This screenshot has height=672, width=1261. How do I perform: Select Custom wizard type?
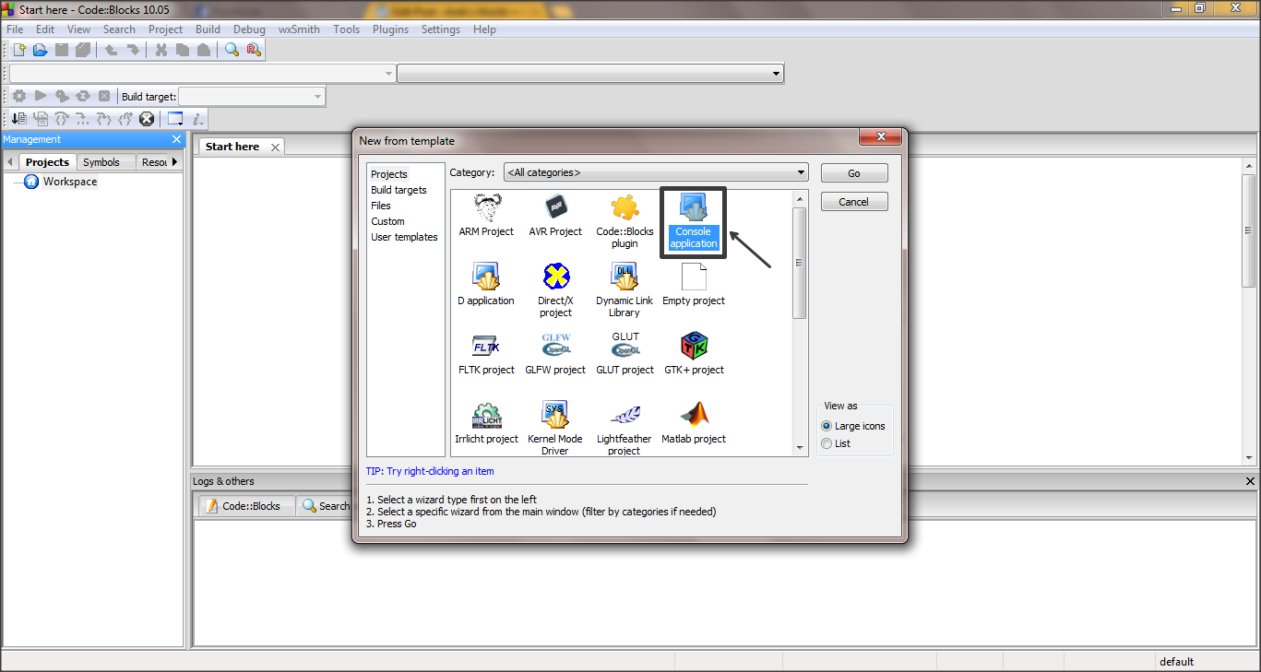pos(387,221)
